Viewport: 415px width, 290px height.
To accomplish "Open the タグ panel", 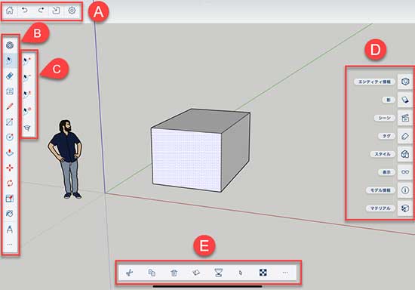I will [x=405, y=136].
